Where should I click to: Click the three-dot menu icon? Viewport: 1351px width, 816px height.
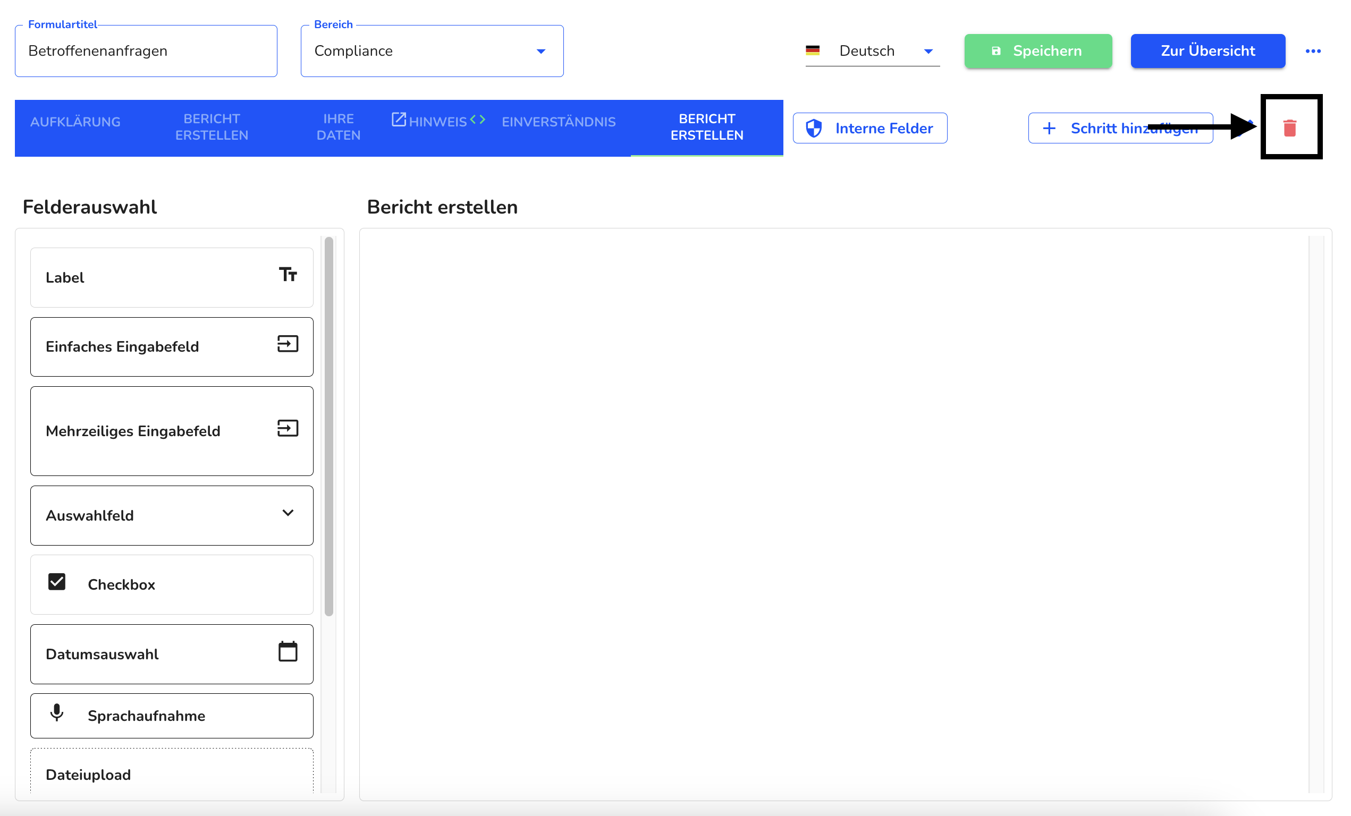(x=1313, y=51)
